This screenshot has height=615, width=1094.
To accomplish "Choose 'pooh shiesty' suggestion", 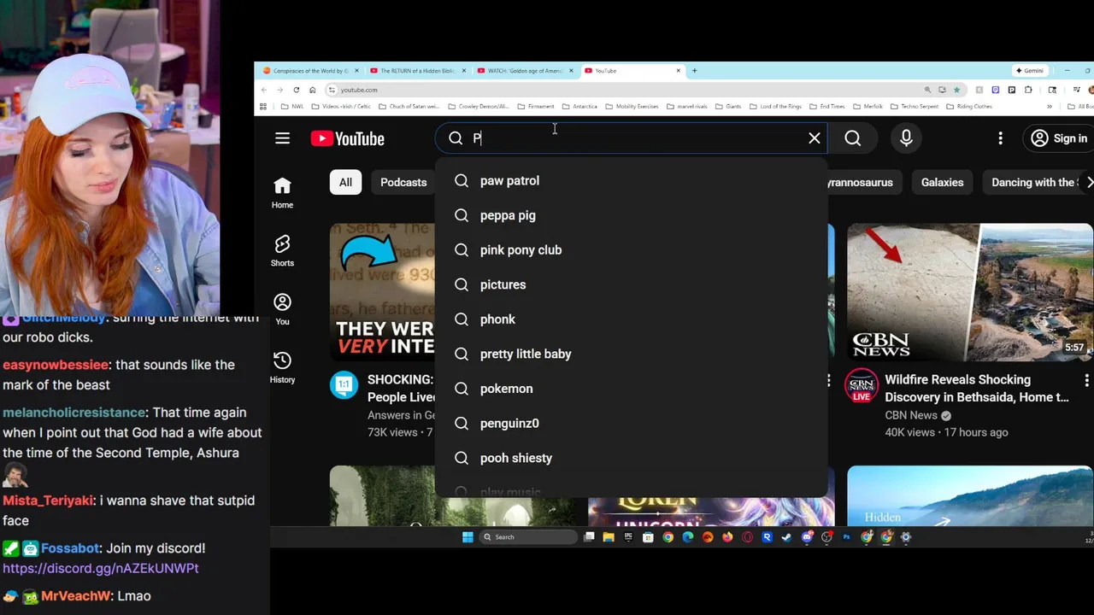I will click(x=631, y=458).
